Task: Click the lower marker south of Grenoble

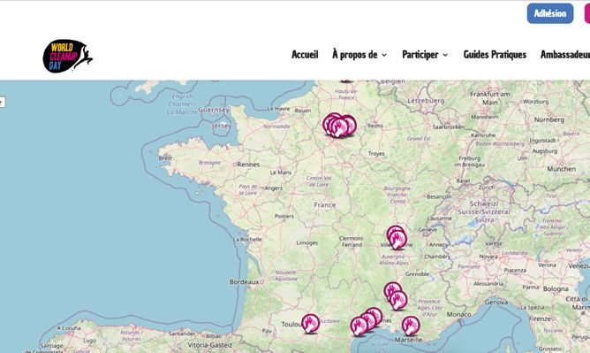Action: click(398, 300)
